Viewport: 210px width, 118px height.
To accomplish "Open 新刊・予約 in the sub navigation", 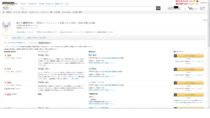I will click(x=24, y=12).
